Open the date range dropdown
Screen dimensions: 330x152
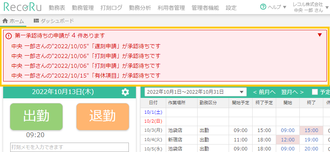coord(195,92)
